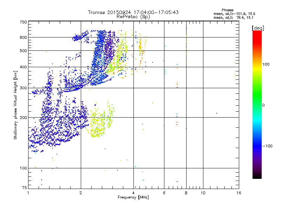Click the x-axis tick label 16
This screenshot has width=281, height=210.
pyautogui.click(x=239, y=193)
